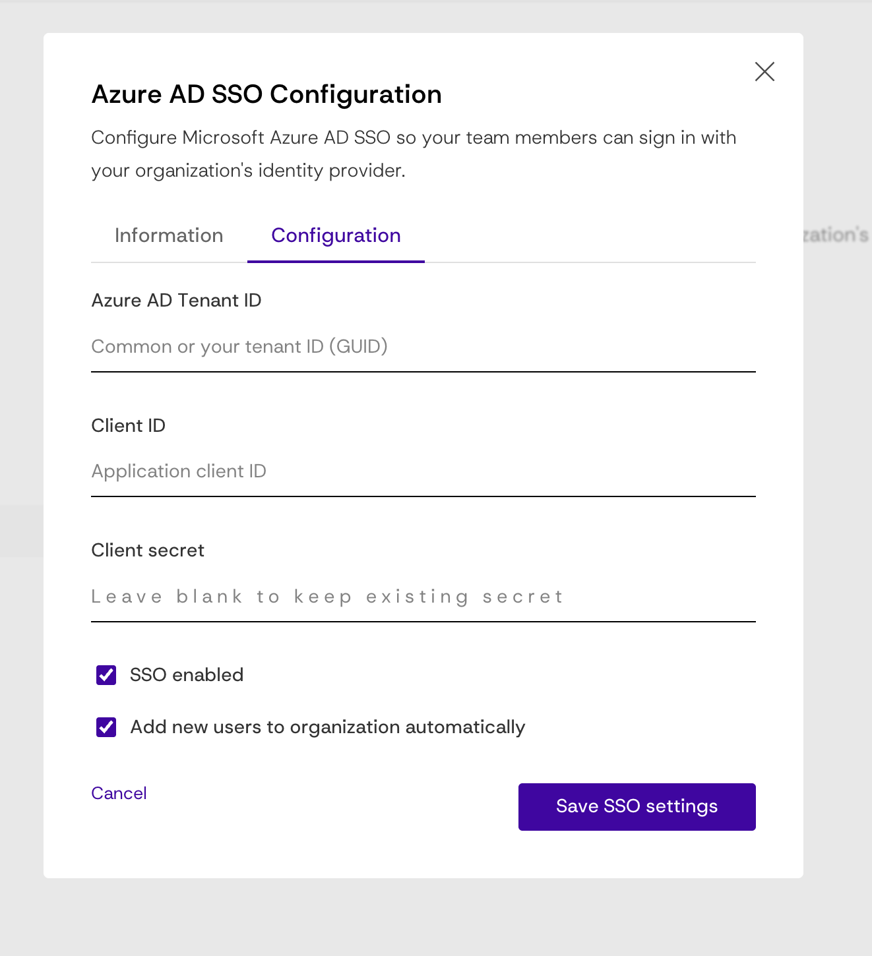Close the Azure AD SSO Configuration dialog
This screenshot has width=872, height=956.
coord(764,71)
